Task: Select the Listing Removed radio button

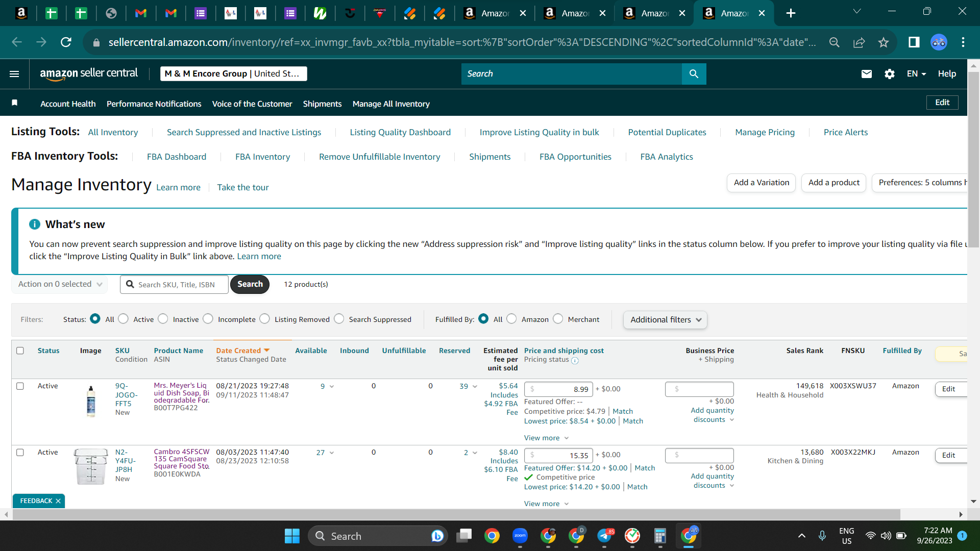Action: pyautogui.click(x=264, y=319)
